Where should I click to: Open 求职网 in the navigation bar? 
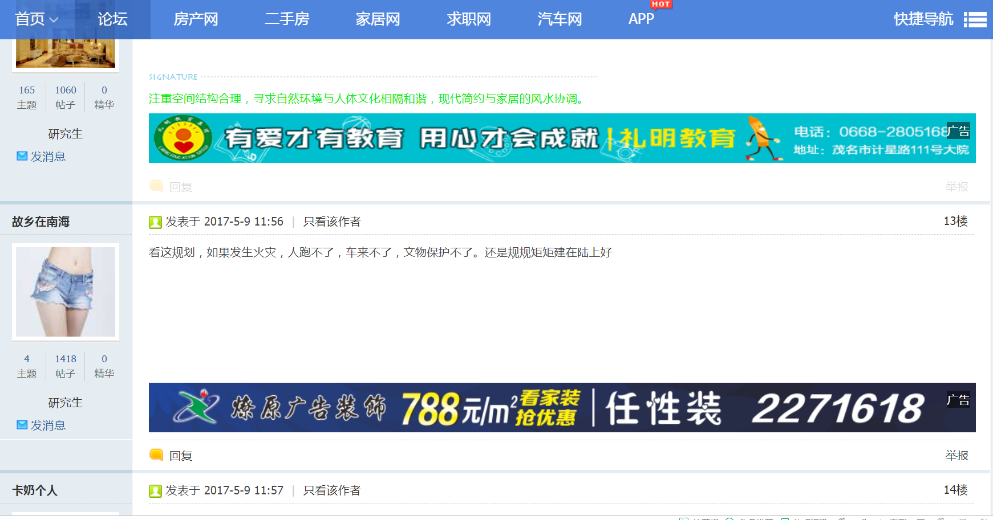coord(469,19)
